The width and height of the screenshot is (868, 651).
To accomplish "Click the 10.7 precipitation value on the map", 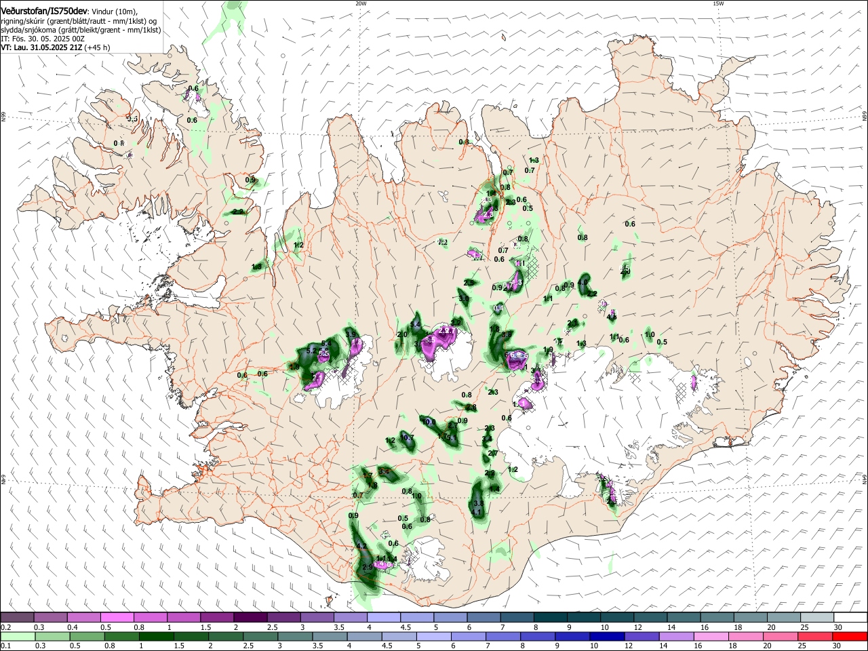I will 408,438.
